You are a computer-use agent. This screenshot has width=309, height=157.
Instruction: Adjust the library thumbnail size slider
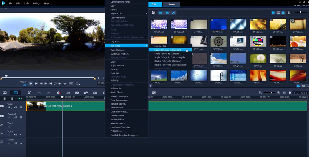[300, 13]
